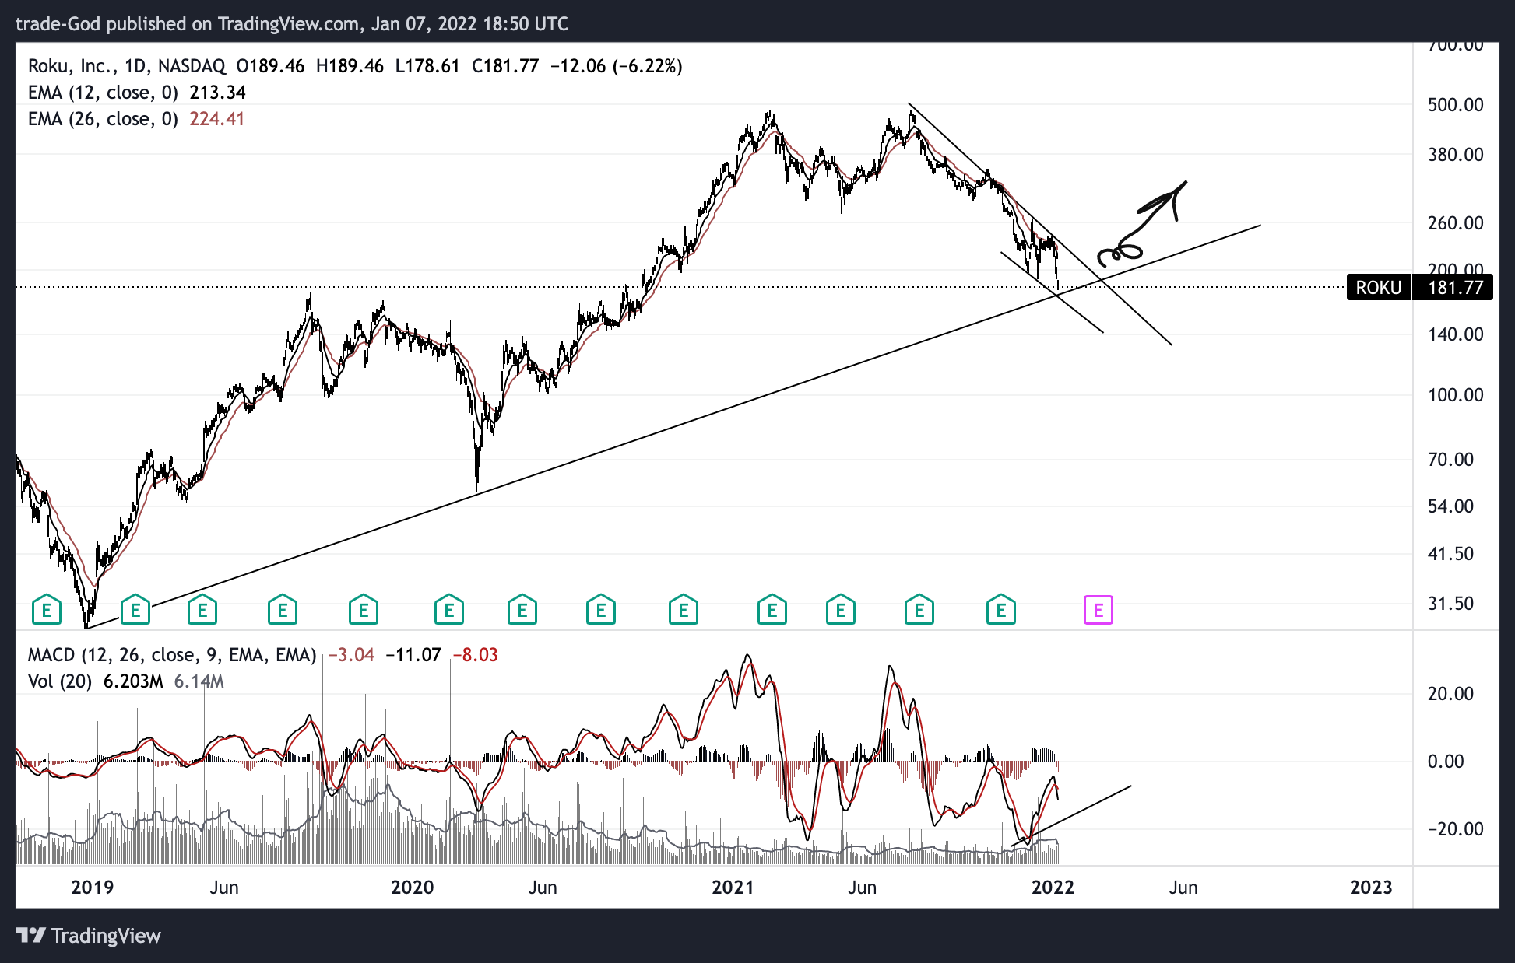
Task: Click the price change −12.06 (−6.22%) value
Action: 616,66
